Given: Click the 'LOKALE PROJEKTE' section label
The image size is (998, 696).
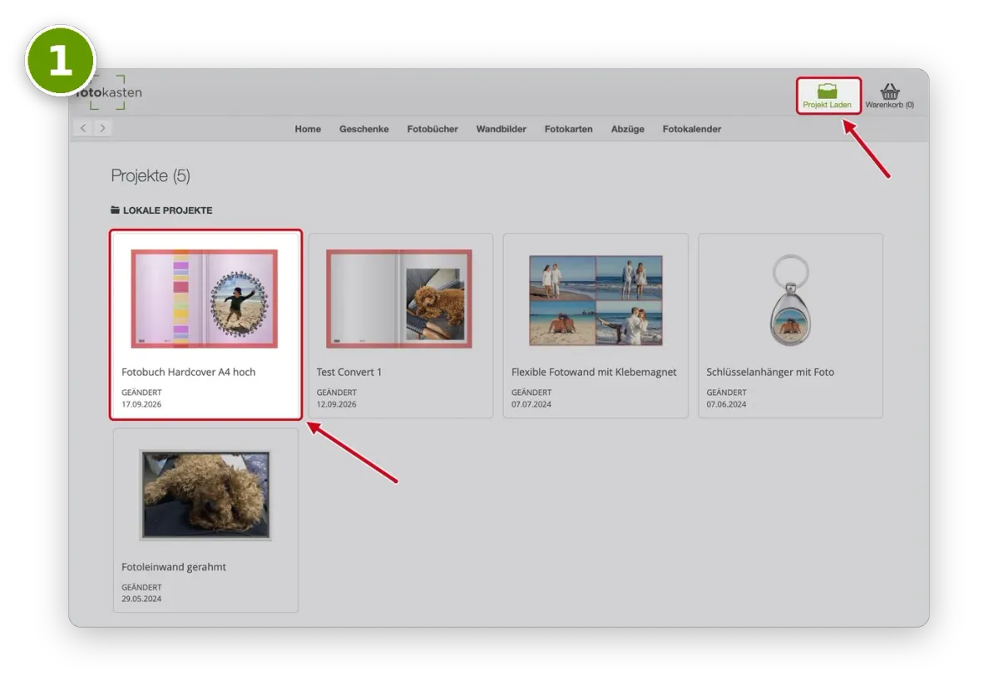Looking at the screenshot, I should point(168,210).
